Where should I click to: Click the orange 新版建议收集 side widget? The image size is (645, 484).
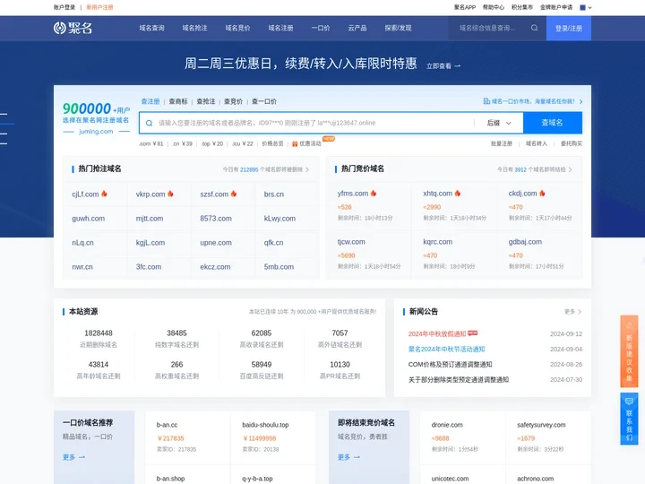[629, 351]
